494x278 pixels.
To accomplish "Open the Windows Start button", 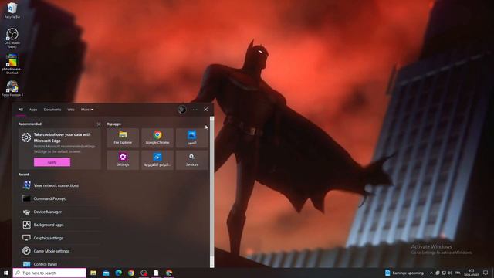I will click(x=6, y=273).
